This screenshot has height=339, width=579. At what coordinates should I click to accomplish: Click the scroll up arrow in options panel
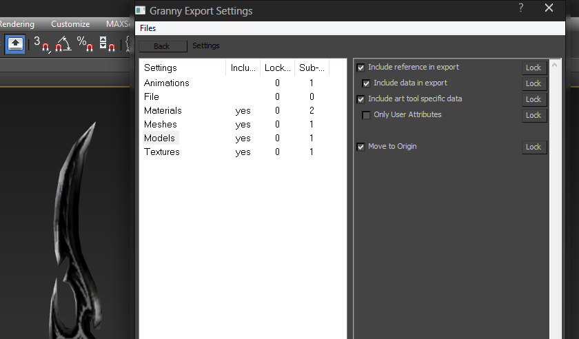(554, 65)
